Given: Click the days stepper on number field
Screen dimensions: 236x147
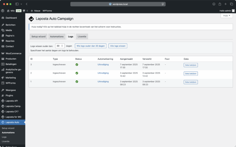Looking at the screenshot, I should (62, 46).
